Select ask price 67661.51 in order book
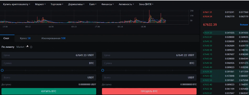This screenshot has height=95, width=249. point(208,12)
